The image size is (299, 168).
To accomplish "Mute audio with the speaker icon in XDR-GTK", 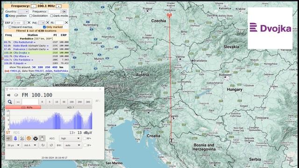I will tap(9, 95).
